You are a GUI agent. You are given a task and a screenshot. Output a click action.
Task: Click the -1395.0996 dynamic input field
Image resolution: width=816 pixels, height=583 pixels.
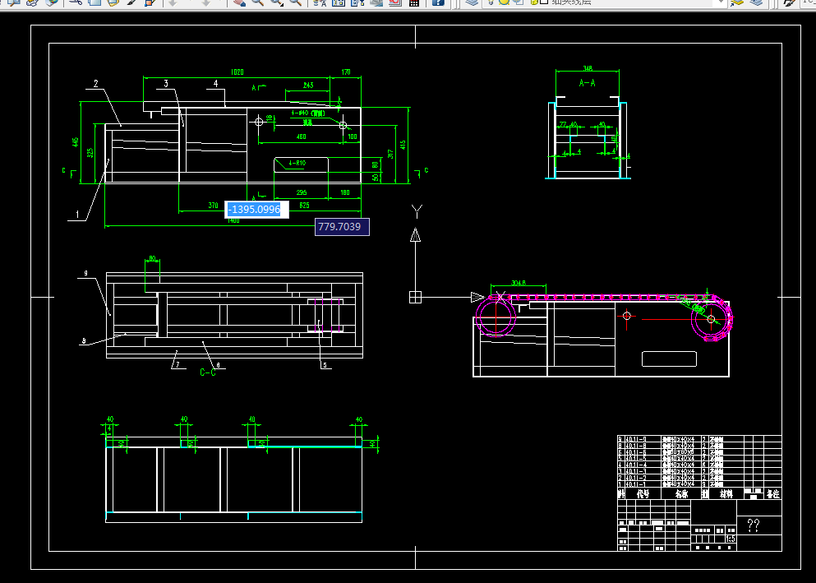[256, 209]
